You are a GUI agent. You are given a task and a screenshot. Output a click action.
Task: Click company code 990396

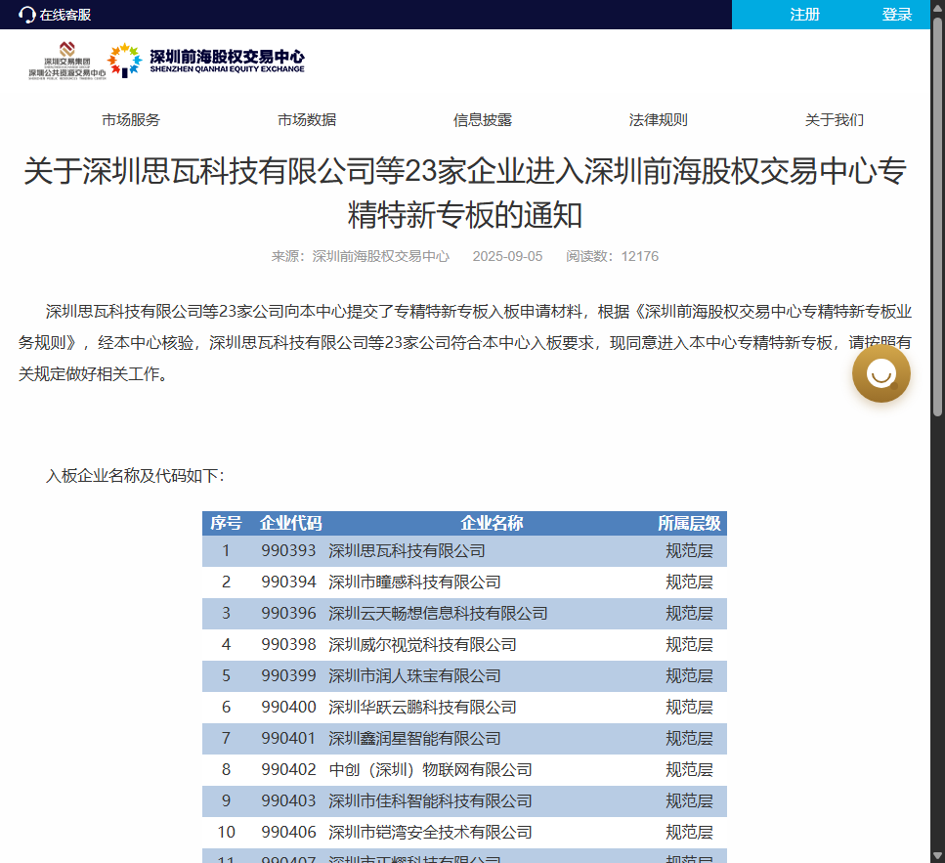tap(288, 614)
